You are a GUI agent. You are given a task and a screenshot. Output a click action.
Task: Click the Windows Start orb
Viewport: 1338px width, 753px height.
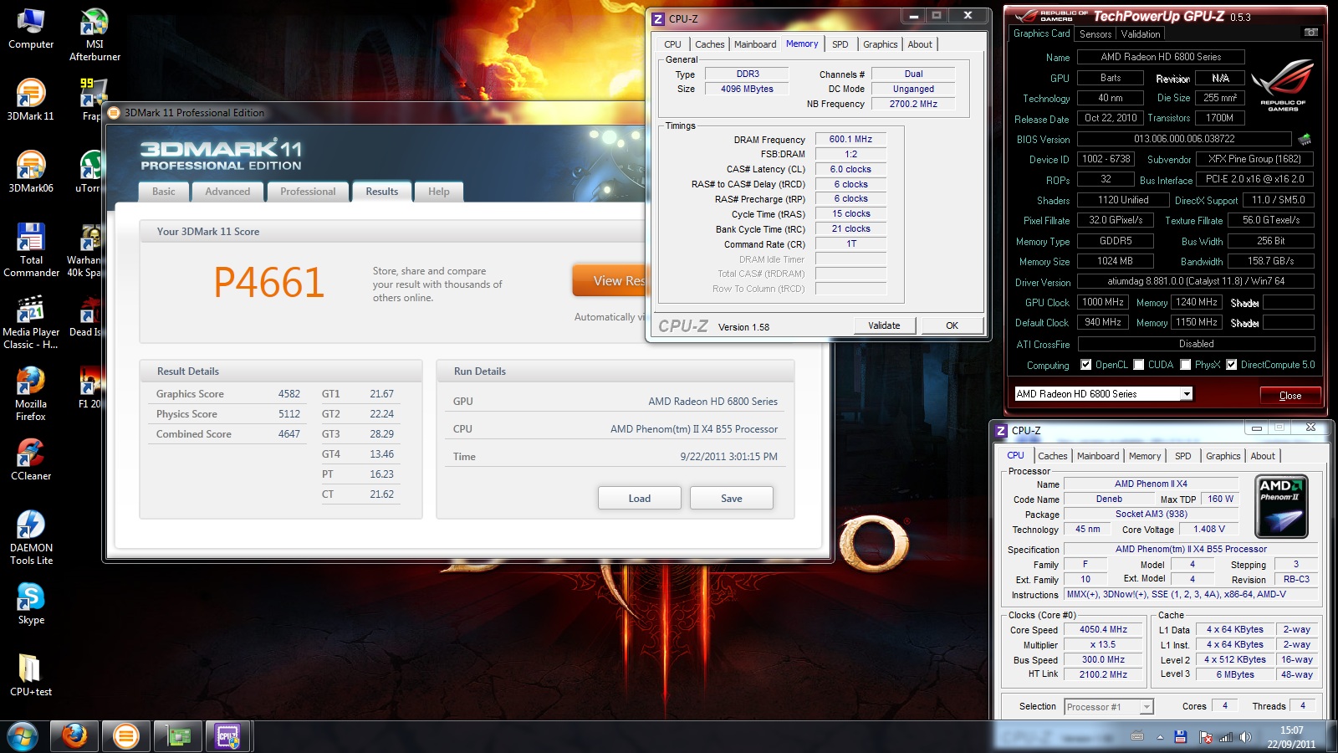click(x=23, y=736)
